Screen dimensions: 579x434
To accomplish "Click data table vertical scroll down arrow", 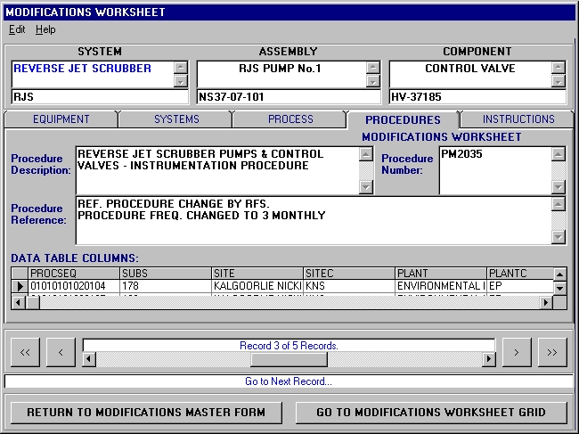I will 559,288.
